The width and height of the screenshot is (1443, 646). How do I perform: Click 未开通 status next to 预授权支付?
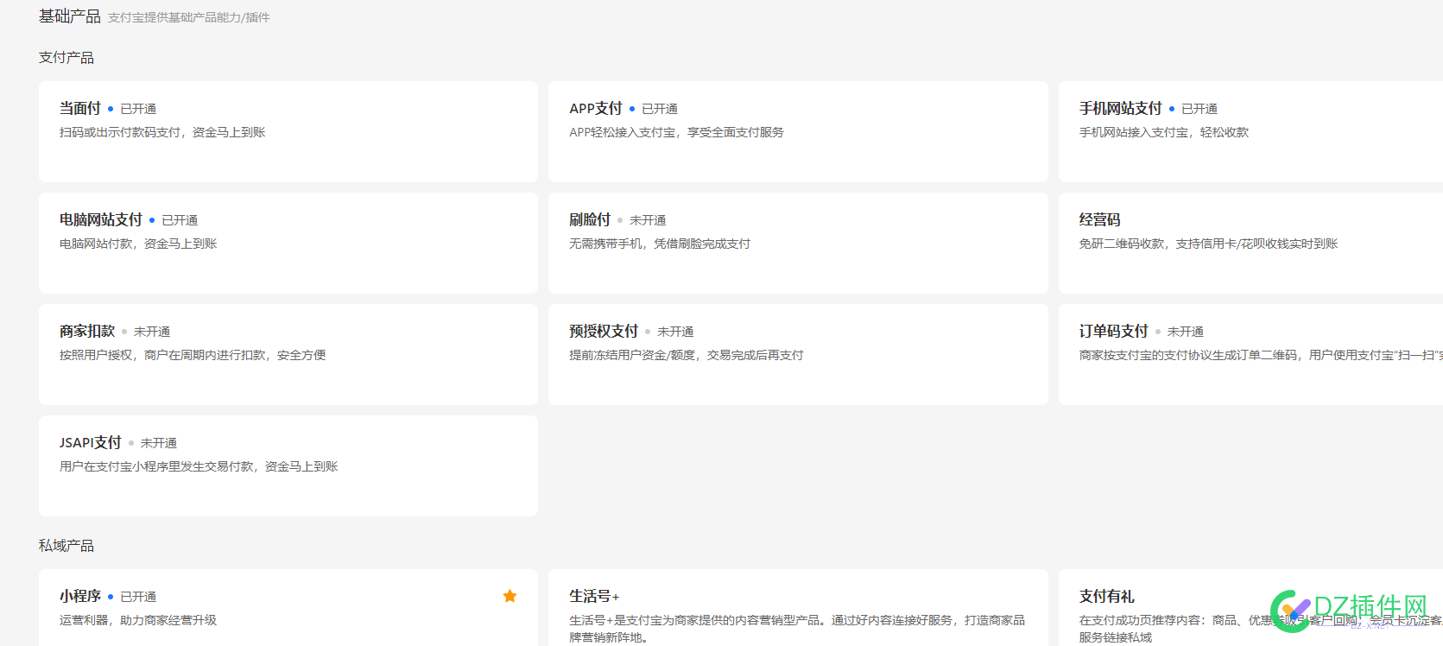pos(675,332)
